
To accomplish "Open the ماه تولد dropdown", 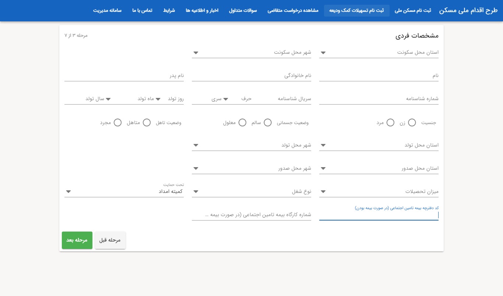I will [129, 99].
